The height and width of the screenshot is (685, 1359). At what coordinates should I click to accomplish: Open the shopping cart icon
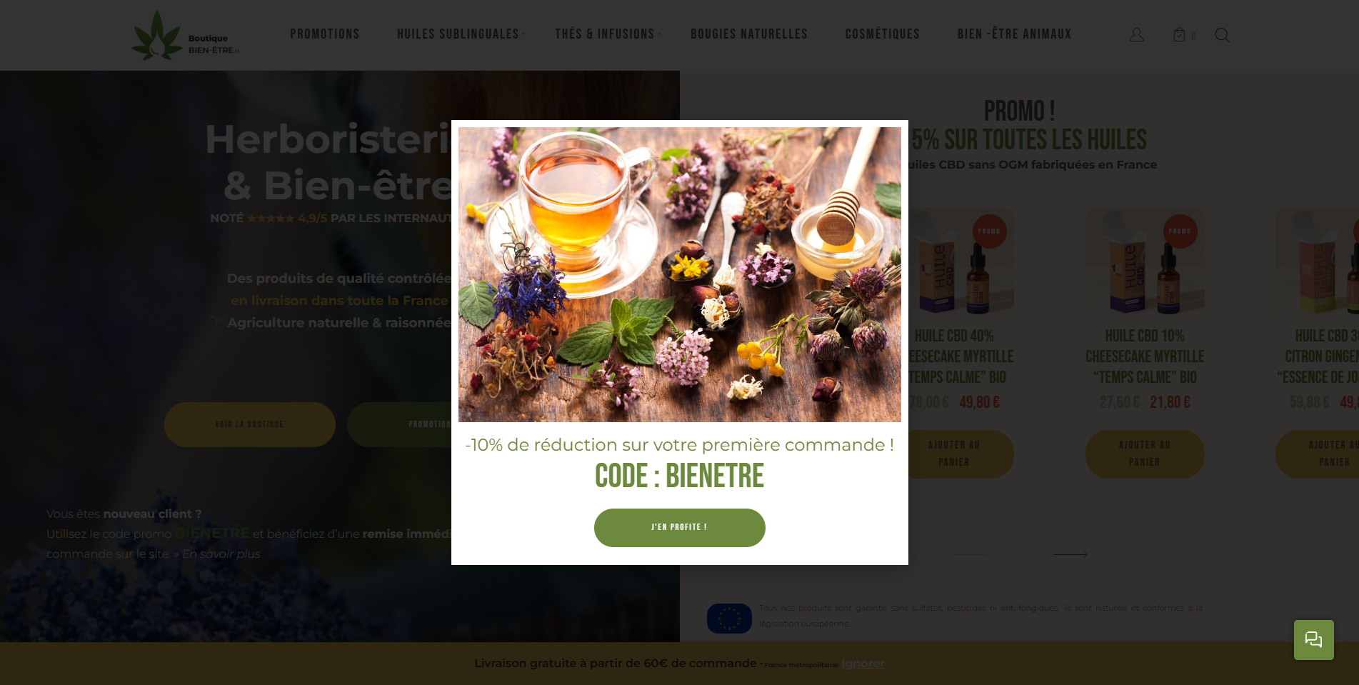pos(1179,34)
